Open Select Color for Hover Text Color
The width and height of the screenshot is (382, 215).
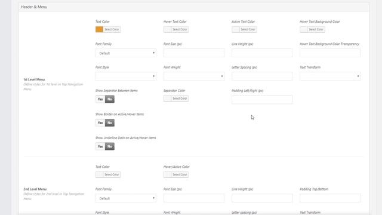coord(180,29)
